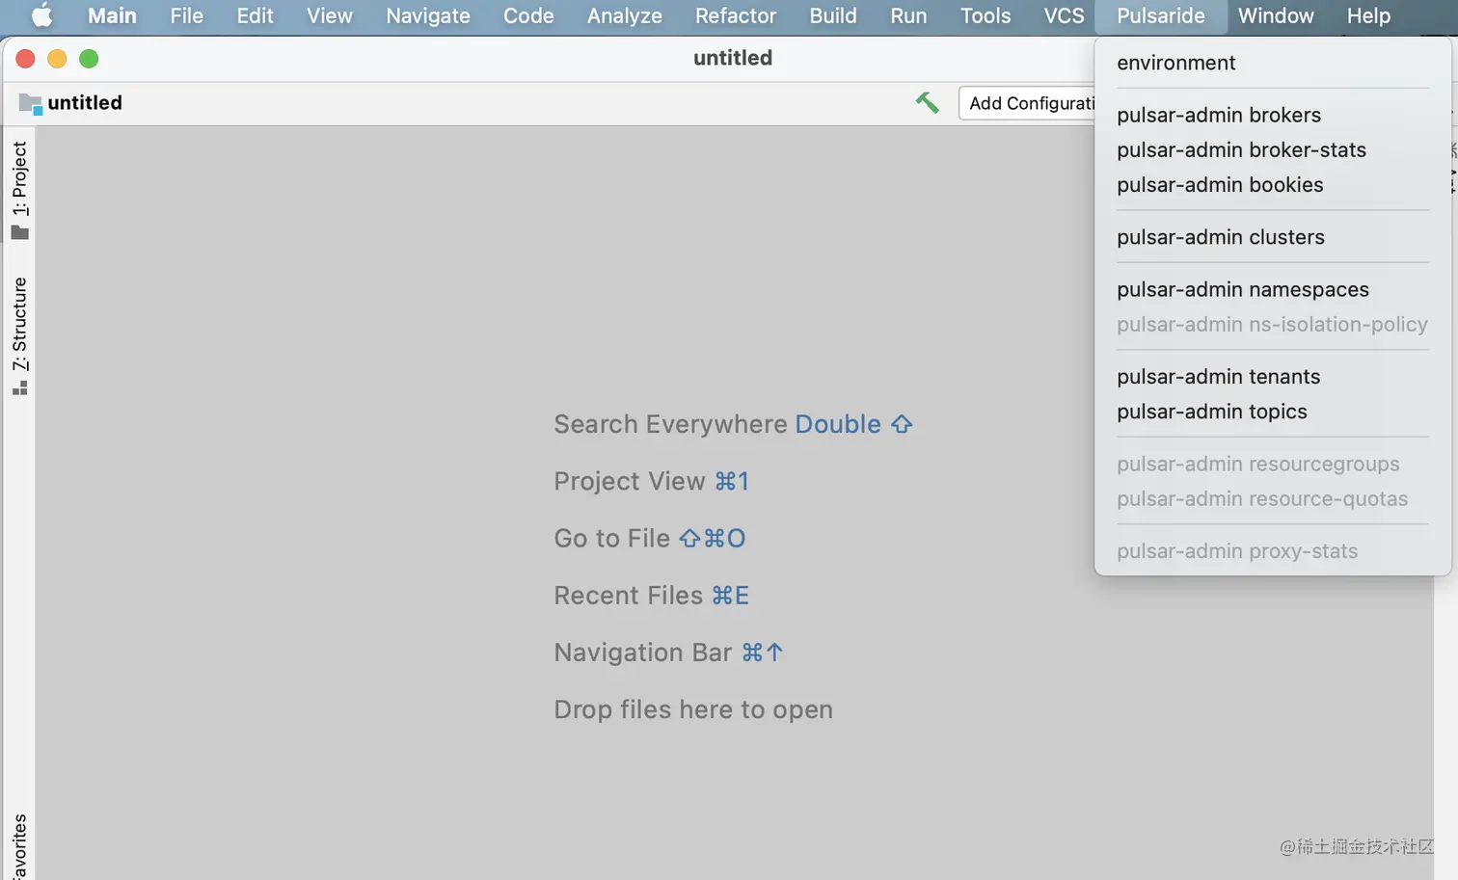Open the Tools menu
1458x880 pixels.
pyautogui.click(x=985, y=15)
